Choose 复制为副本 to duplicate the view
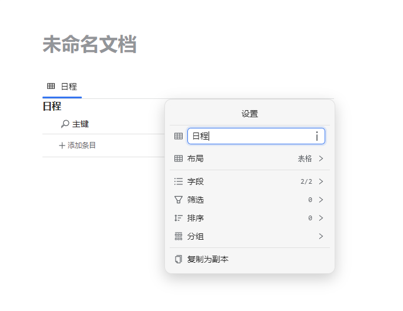Viewport: 403px width, 311px height. (x=207, y=259)
